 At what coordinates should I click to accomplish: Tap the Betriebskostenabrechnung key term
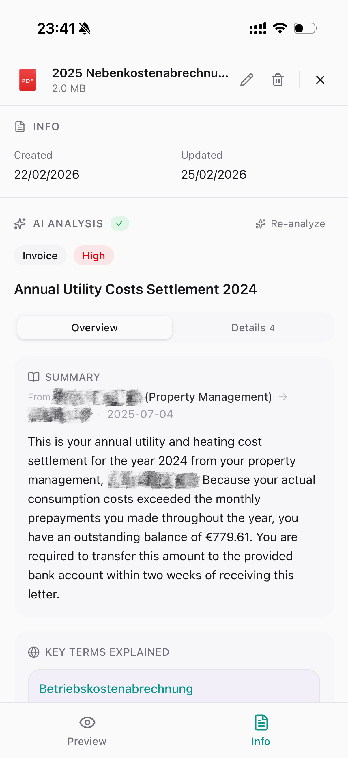click(x=116, y=689)
